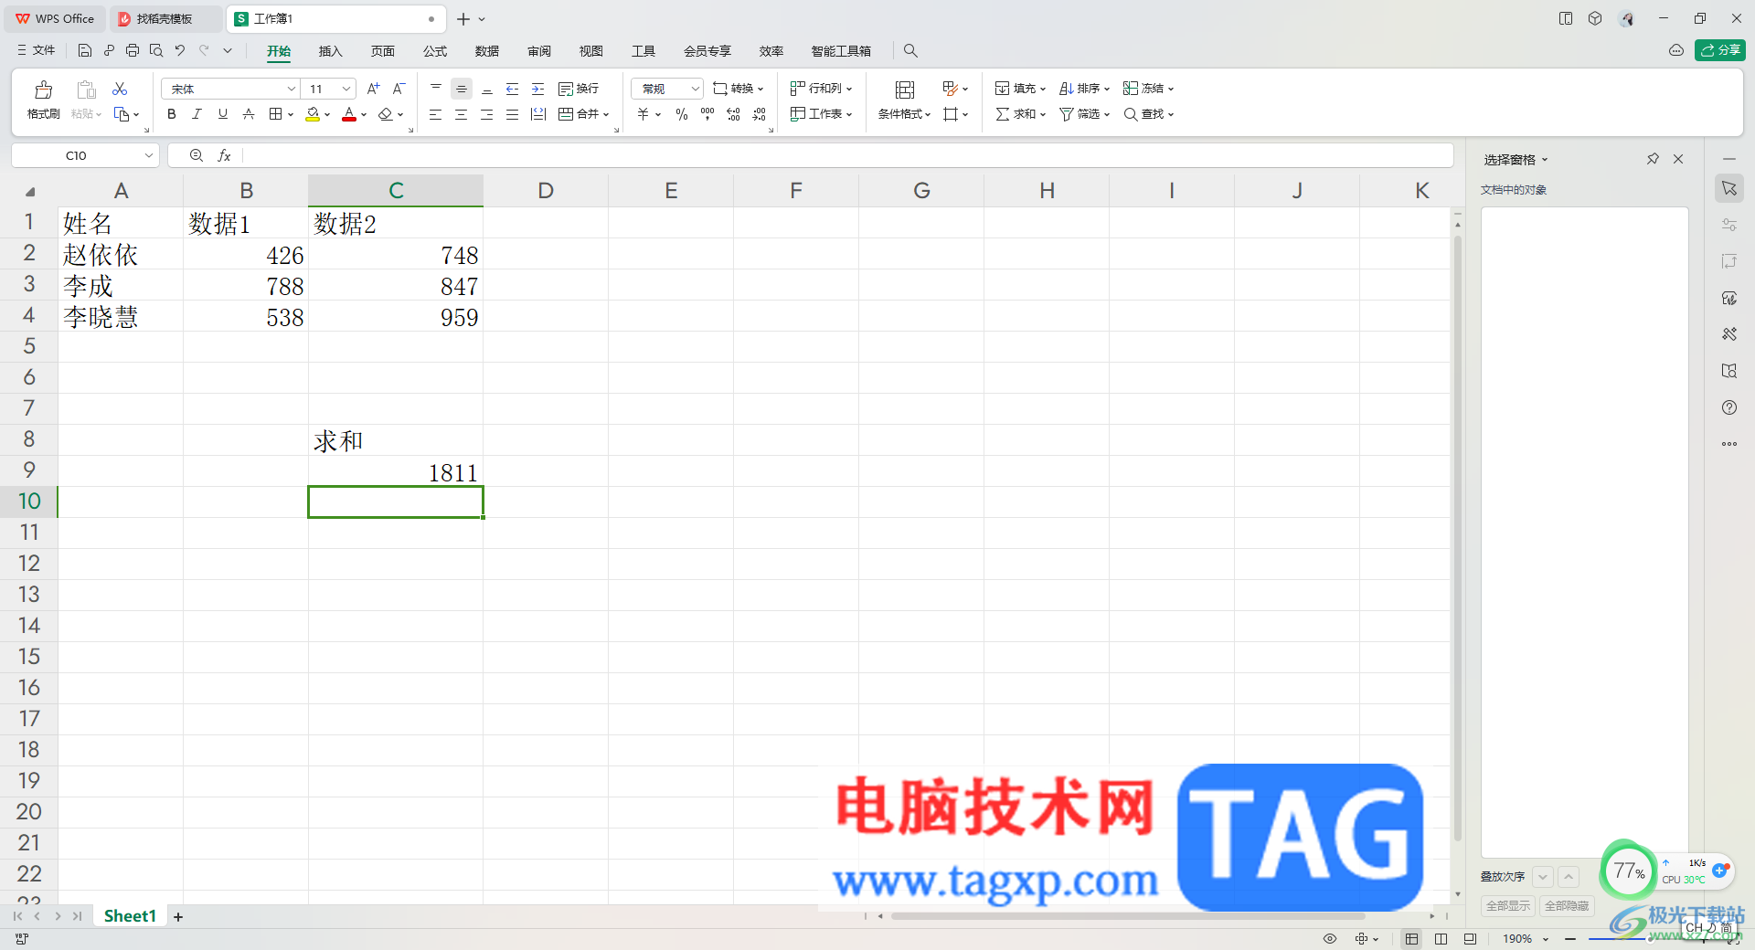Add a new sheet with plus icon
The width and height of the screenshot is (1755, 950).
coord(178,917)
